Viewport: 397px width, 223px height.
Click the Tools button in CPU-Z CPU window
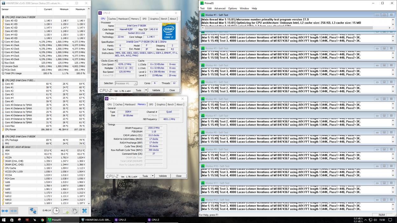click(x=138, y=90)
